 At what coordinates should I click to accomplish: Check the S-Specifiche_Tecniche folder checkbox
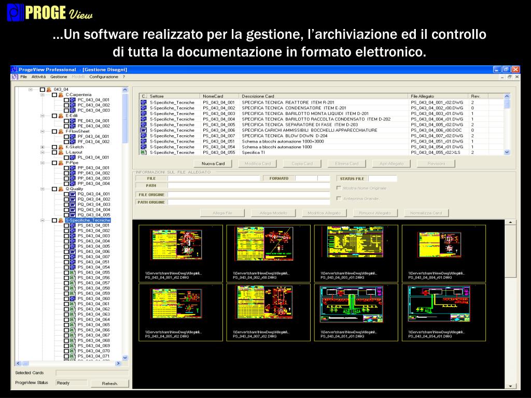pos(54,220)
